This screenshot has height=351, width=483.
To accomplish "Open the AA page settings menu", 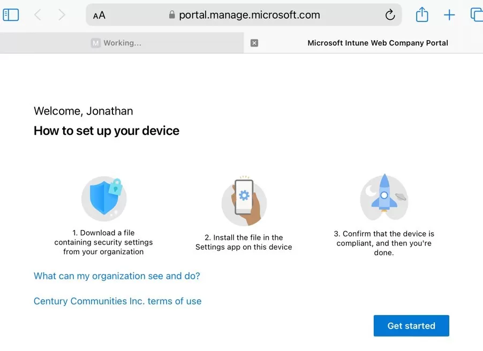I will 99,16.
